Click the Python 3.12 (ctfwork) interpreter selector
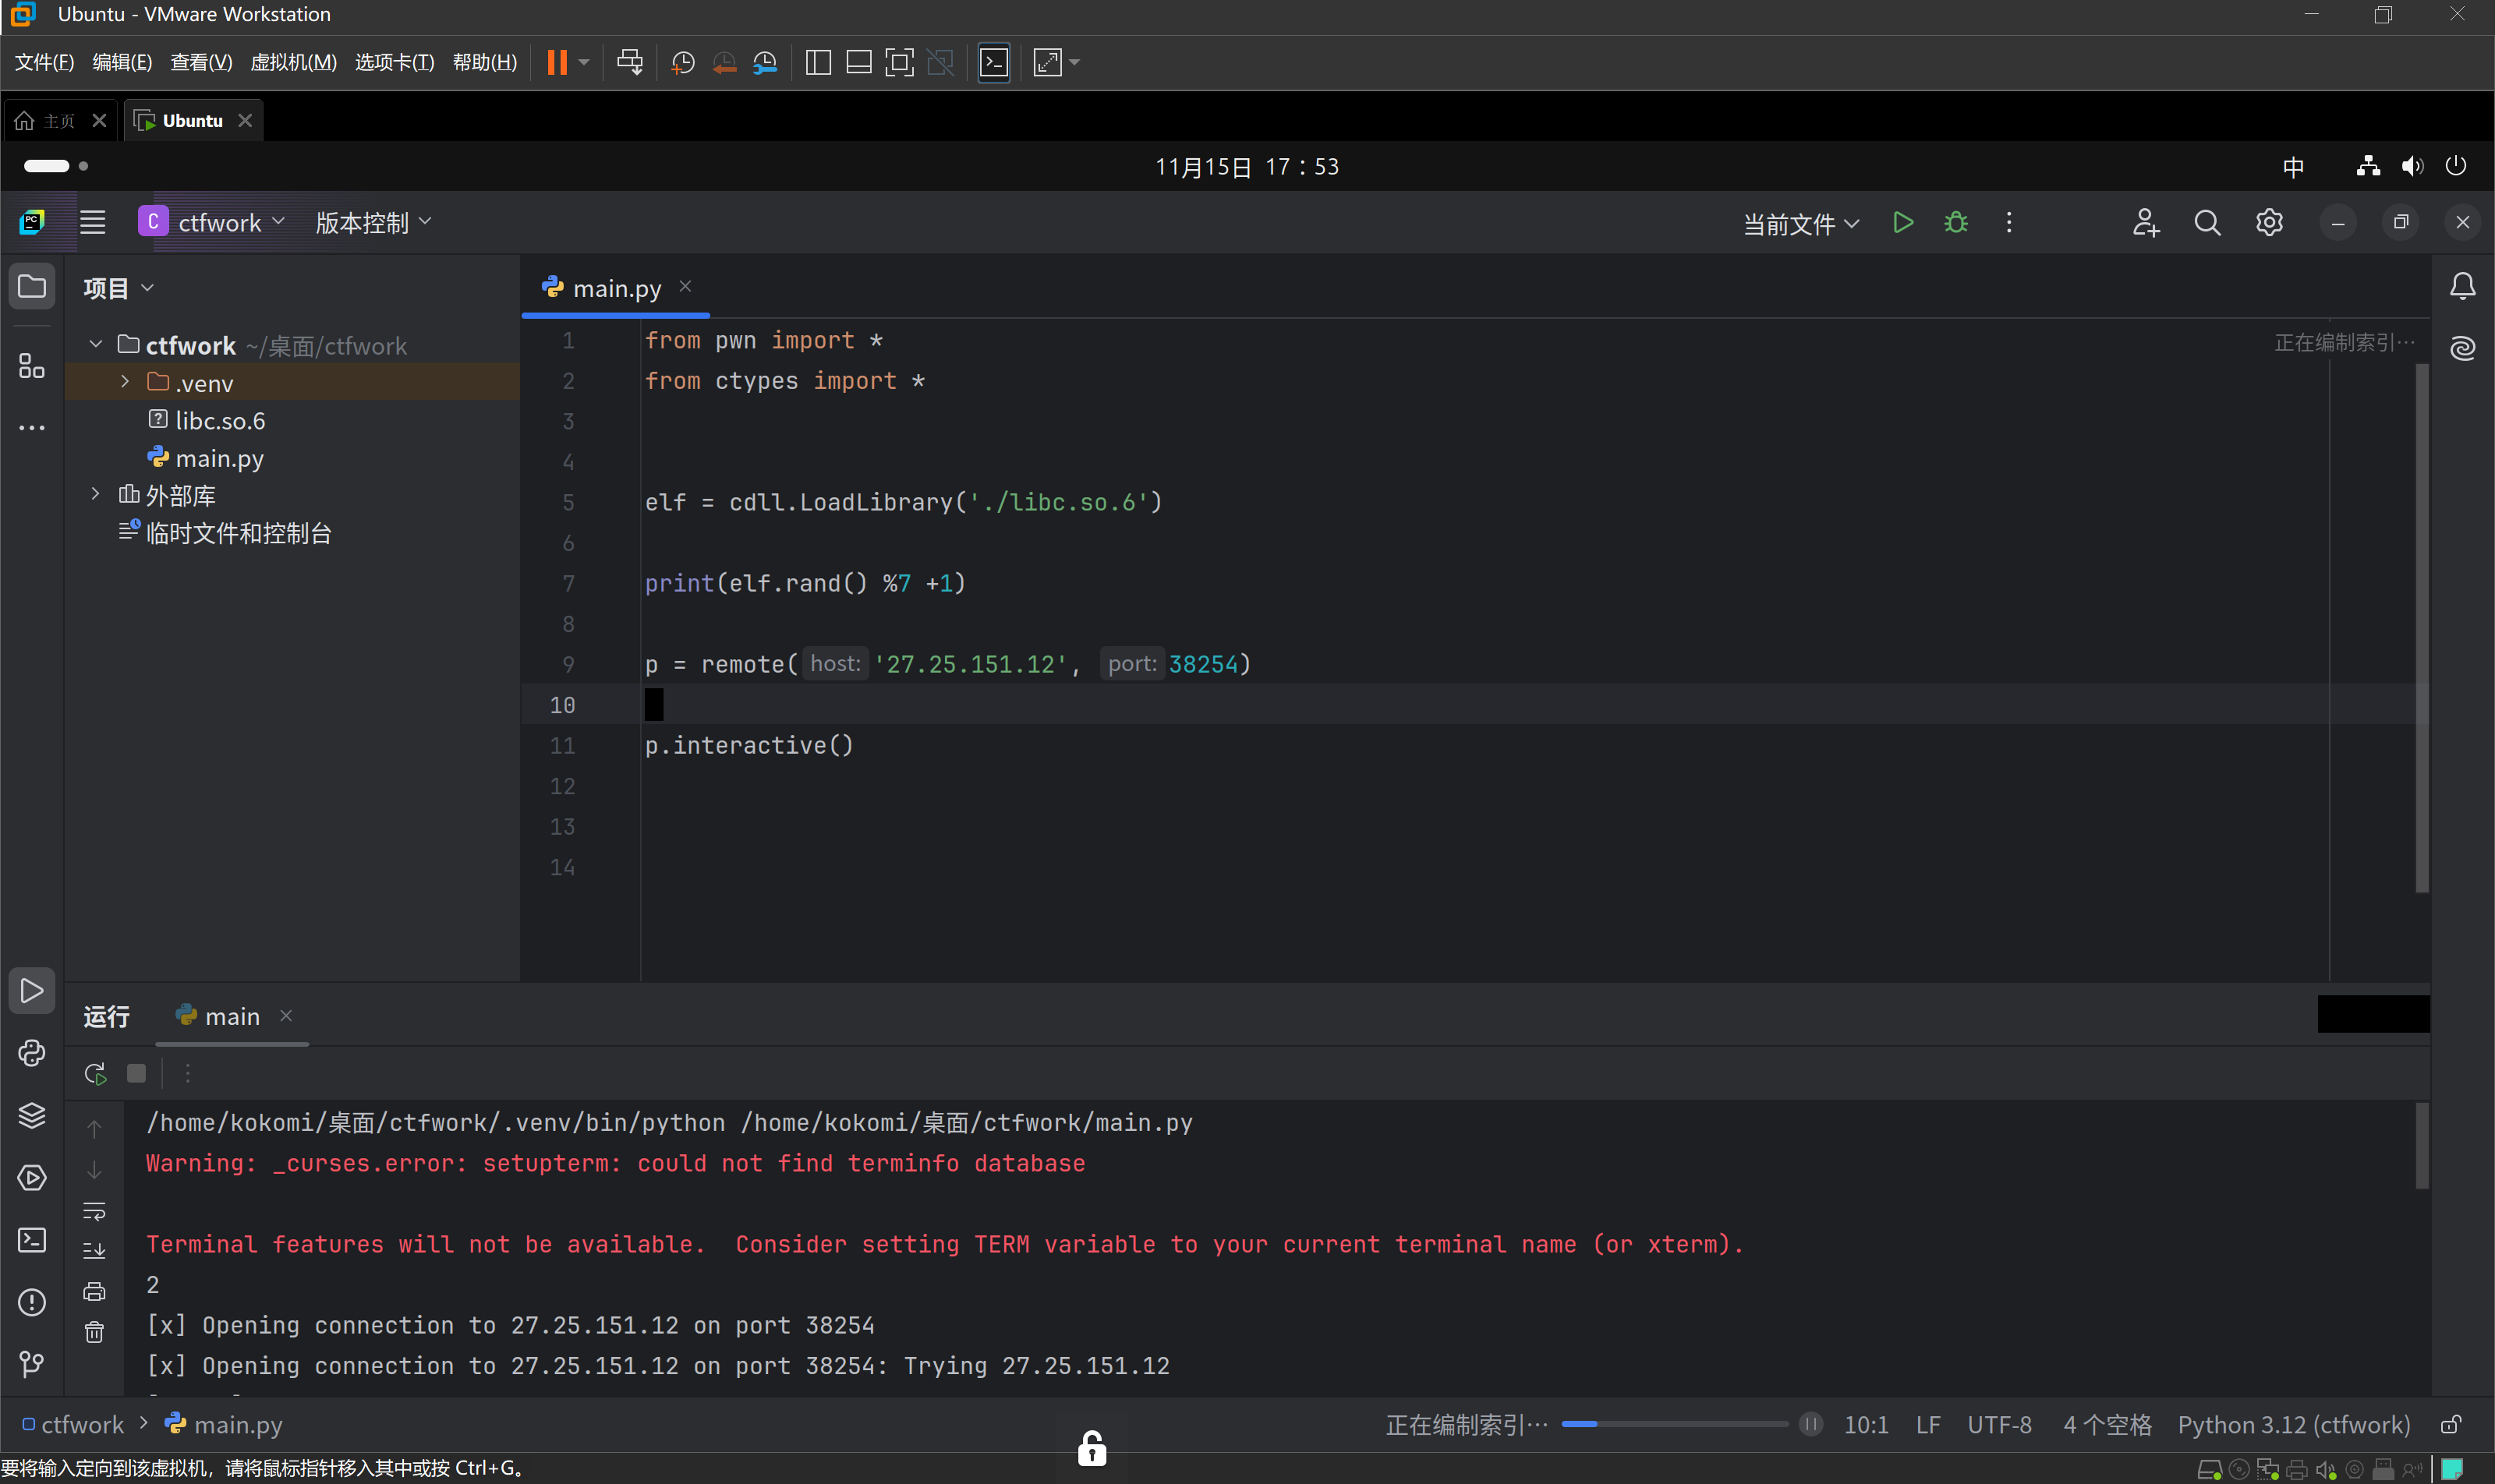The image size is (2495, 1484). pos(2293,1425)
